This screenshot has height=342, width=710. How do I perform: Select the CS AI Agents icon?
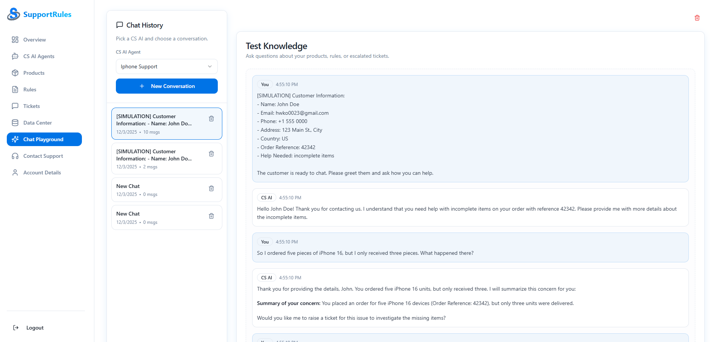15,56
